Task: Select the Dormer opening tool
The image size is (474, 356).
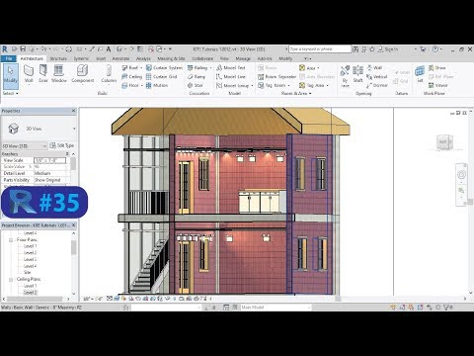Action: click(x=377, y=85)
